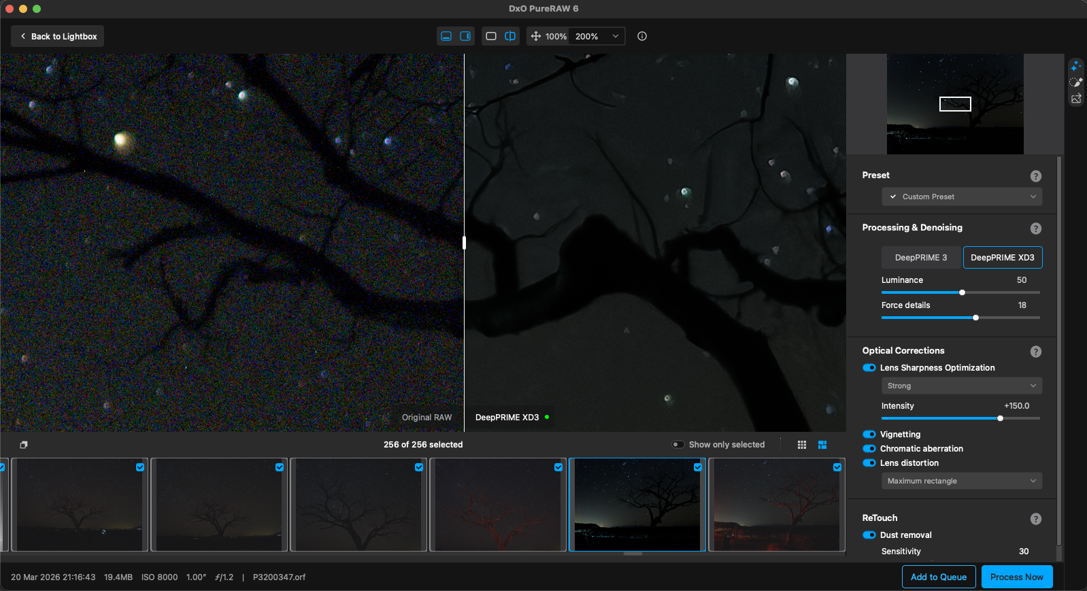Click the fit-to-screen arrows icon
The image size is (1087, 591).
coord(536,36)
